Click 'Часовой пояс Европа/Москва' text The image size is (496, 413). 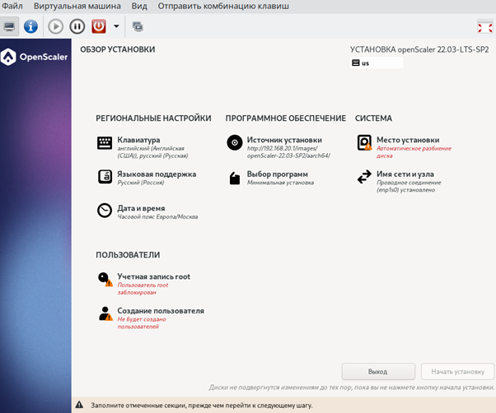157,217
